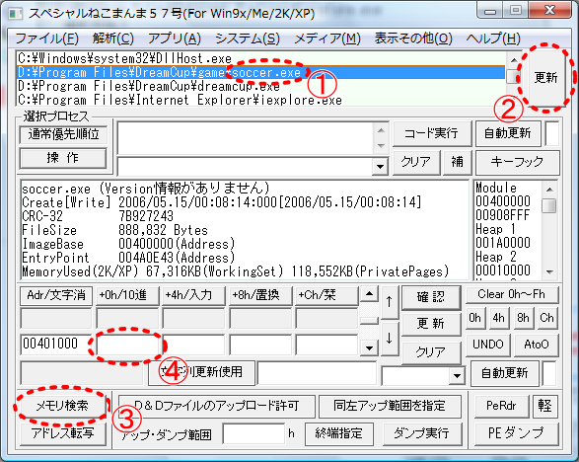Viewport: 579px width, 462px height.
Task: Click the 0h offset button
Action: (x=474, y=318)
